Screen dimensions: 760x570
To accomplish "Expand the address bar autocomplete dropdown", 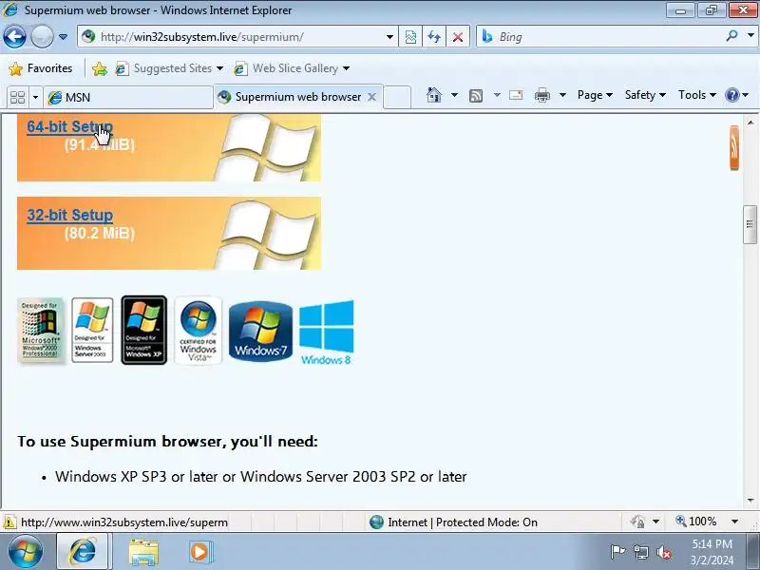I will (x=389, y=37).
